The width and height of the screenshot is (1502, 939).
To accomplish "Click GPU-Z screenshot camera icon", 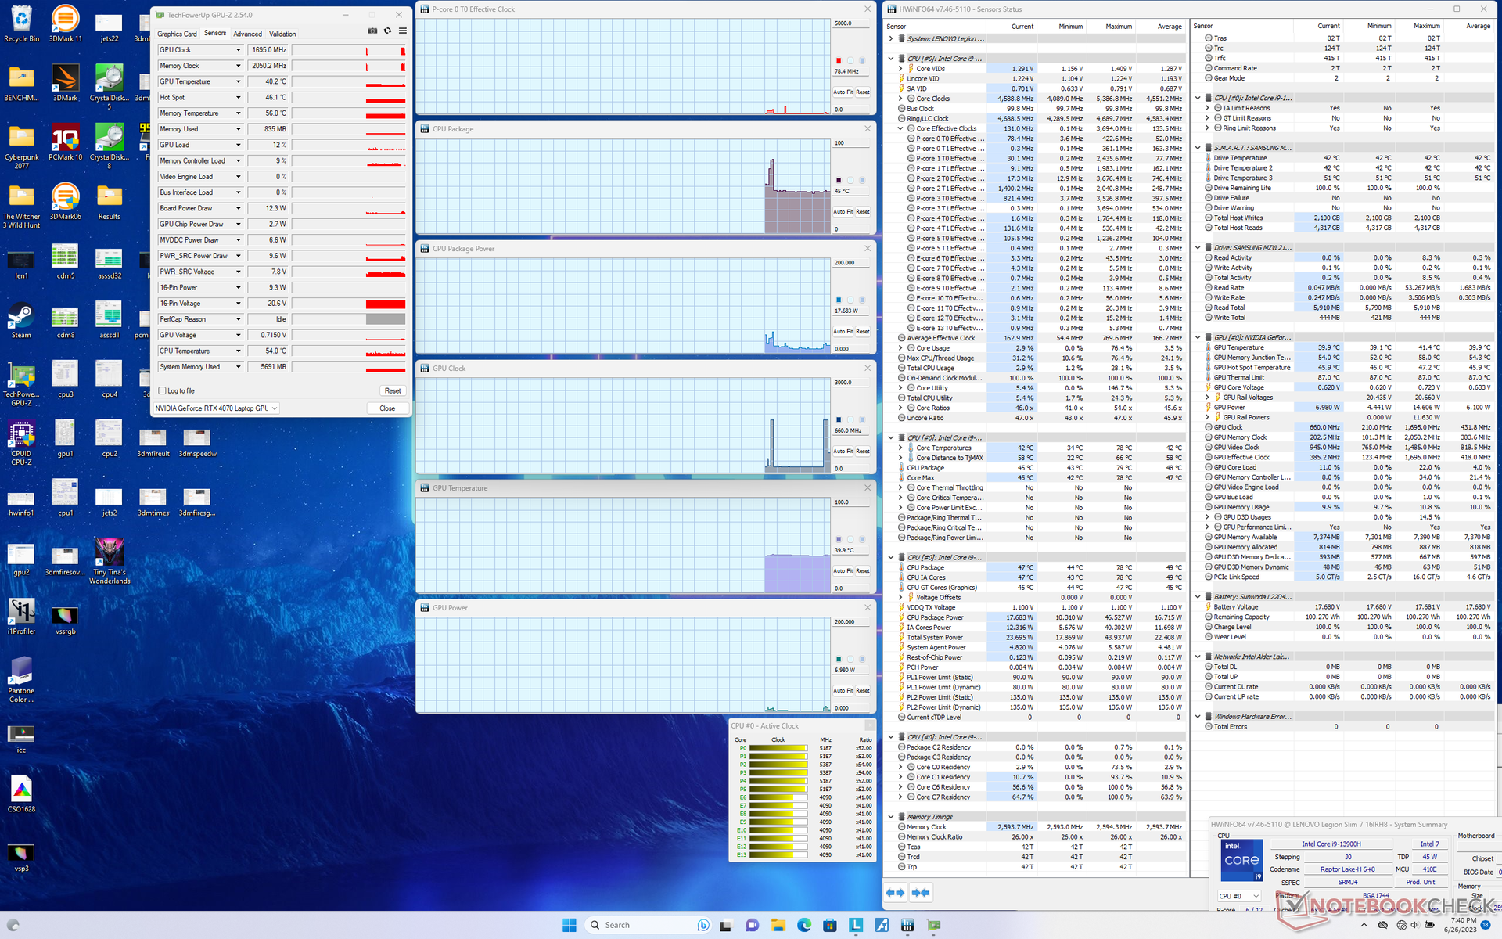I will [372, 31].
